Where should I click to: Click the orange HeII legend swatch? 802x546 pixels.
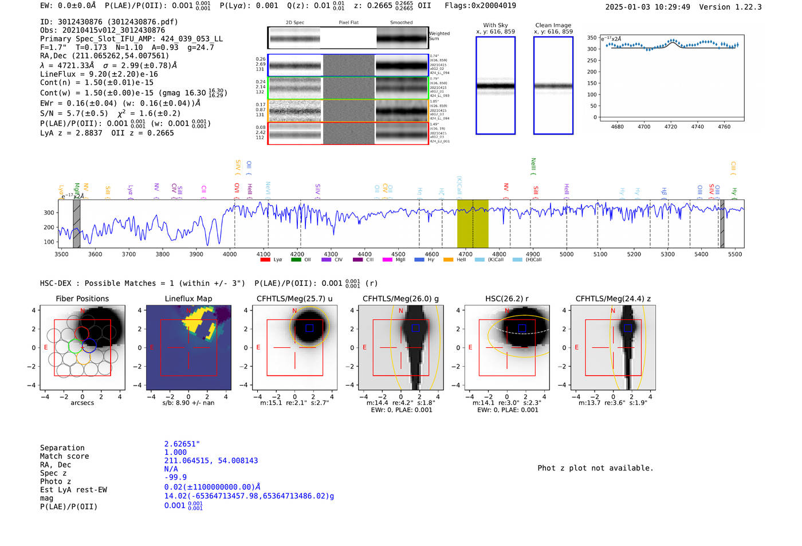tap(448, 260)
